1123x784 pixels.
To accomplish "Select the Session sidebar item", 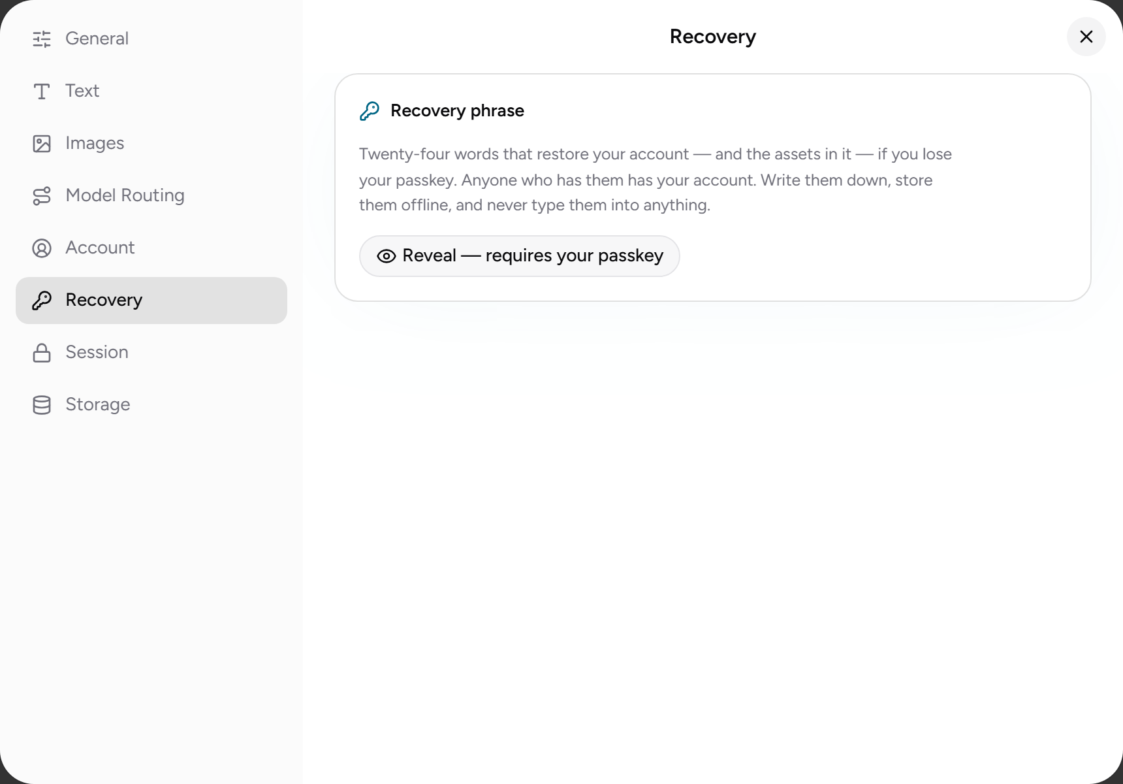I will (x=151, y=353).
